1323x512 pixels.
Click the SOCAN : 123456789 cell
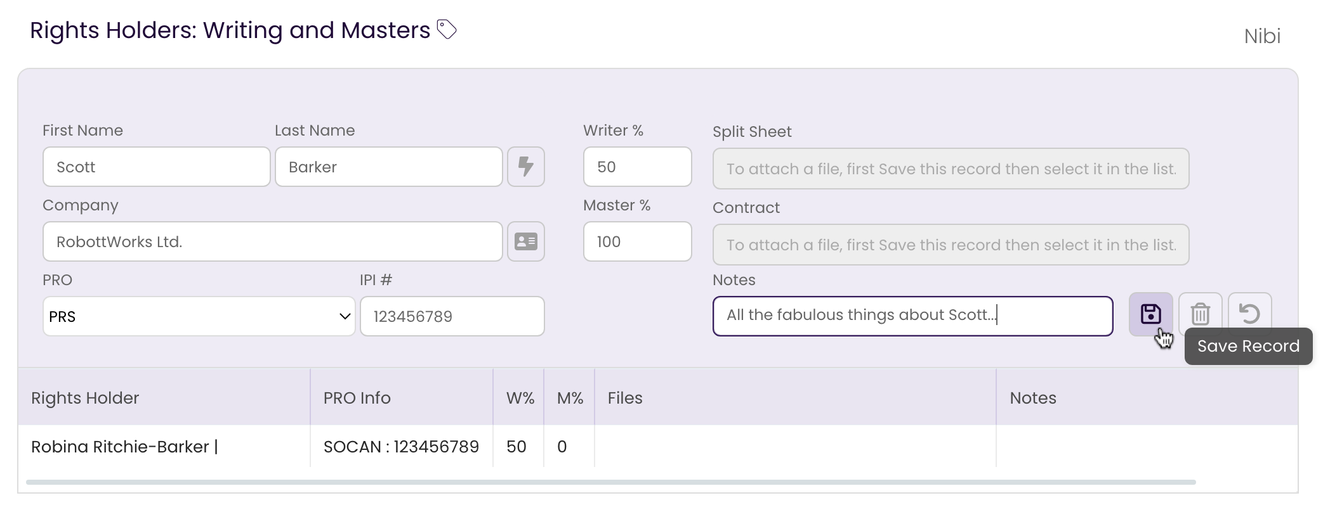401,447
